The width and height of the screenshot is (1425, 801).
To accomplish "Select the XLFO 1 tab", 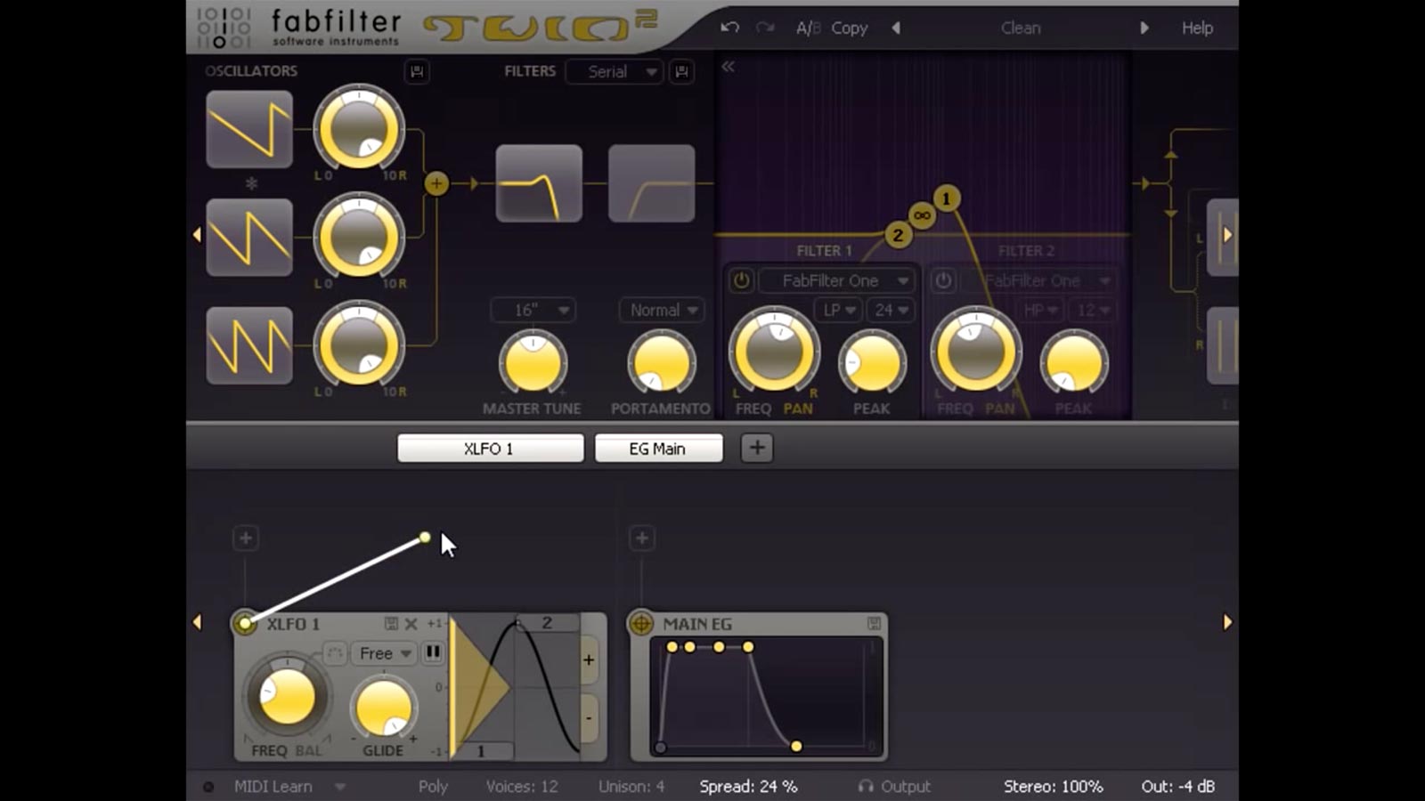I will coord(490,448).
